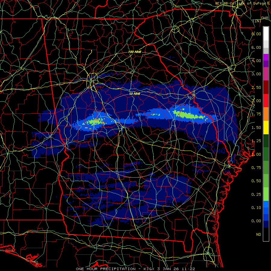Select the 2.50 legend value
This screenshot has height=271, width=271.
pos(256,87)
